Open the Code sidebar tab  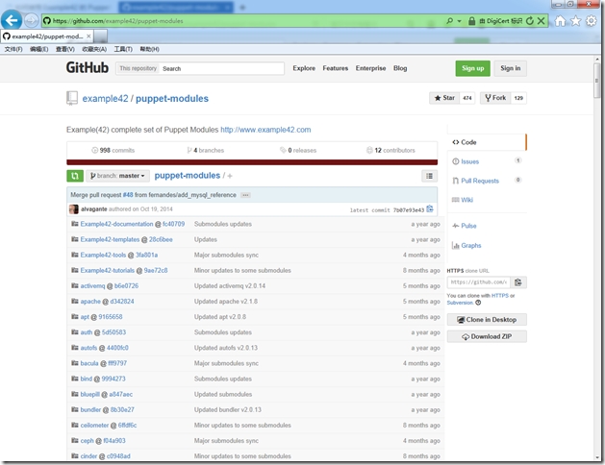(487, 142)
